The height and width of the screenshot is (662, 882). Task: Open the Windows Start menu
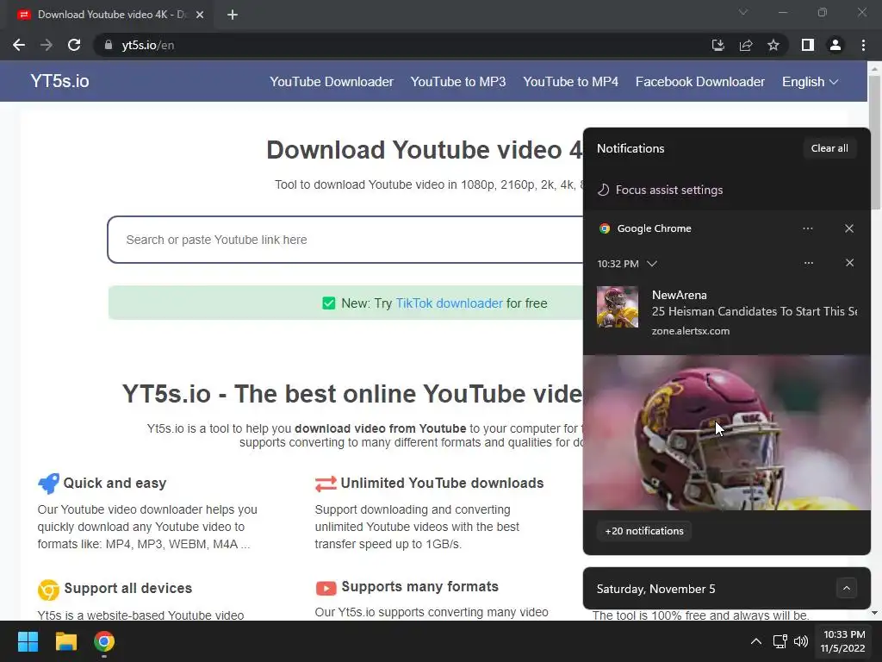(28, 641)
